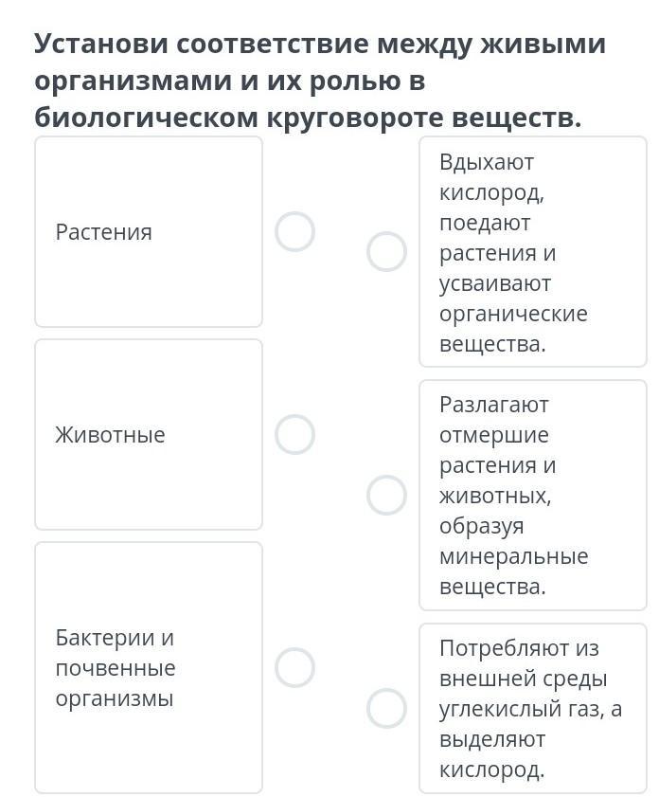Screen dimensions: 659x797
Task: Click the question heading 'Установи соответствие'
Action: (319, 45)
